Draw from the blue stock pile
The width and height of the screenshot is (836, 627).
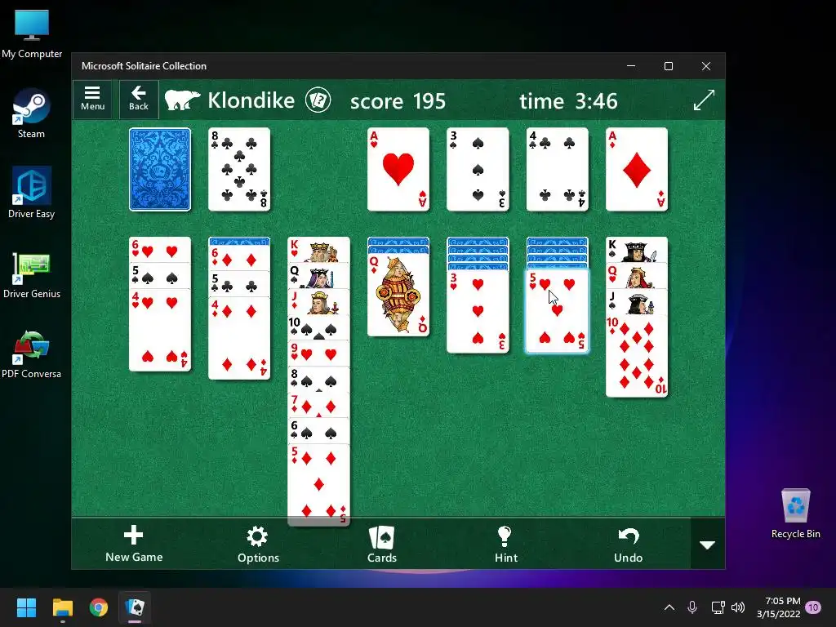[160, 170]
